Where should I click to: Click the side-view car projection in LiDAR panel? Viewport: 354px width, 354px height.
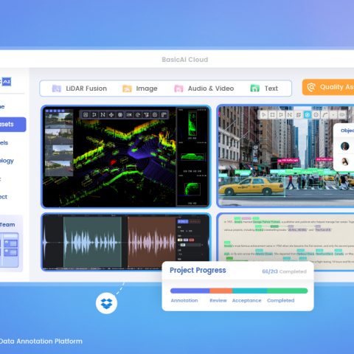click(192, 157)
